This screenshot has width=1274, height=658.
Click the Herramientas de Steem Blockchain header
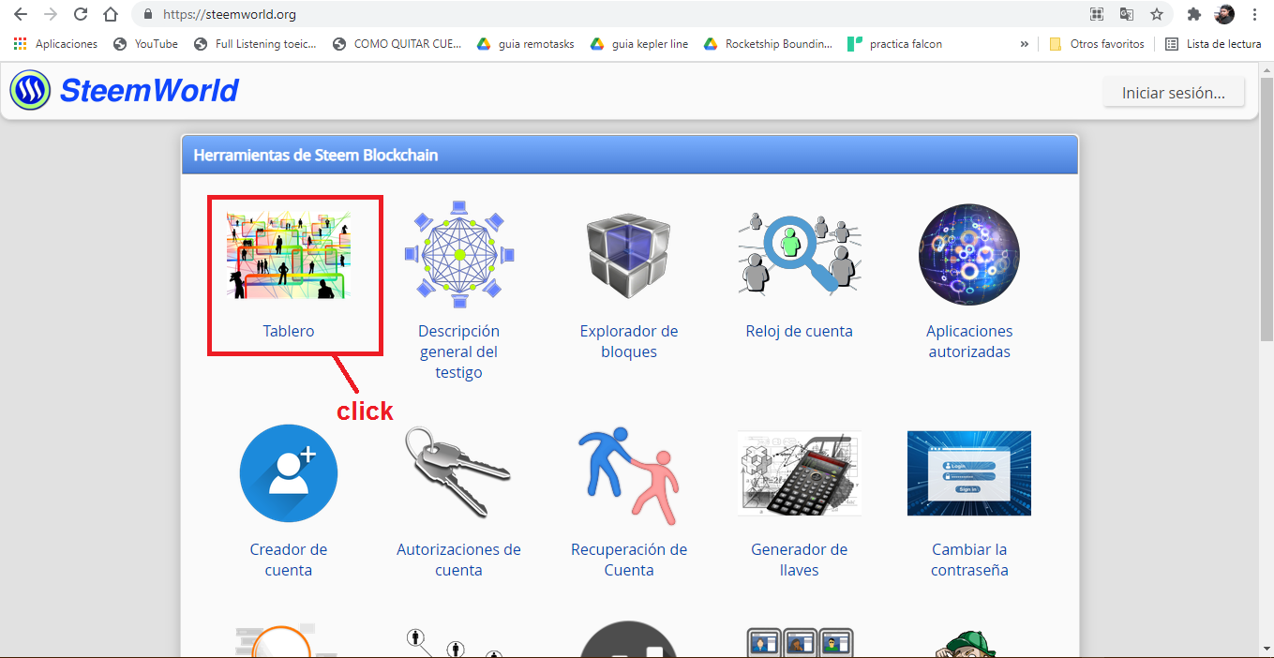point(629,155)
